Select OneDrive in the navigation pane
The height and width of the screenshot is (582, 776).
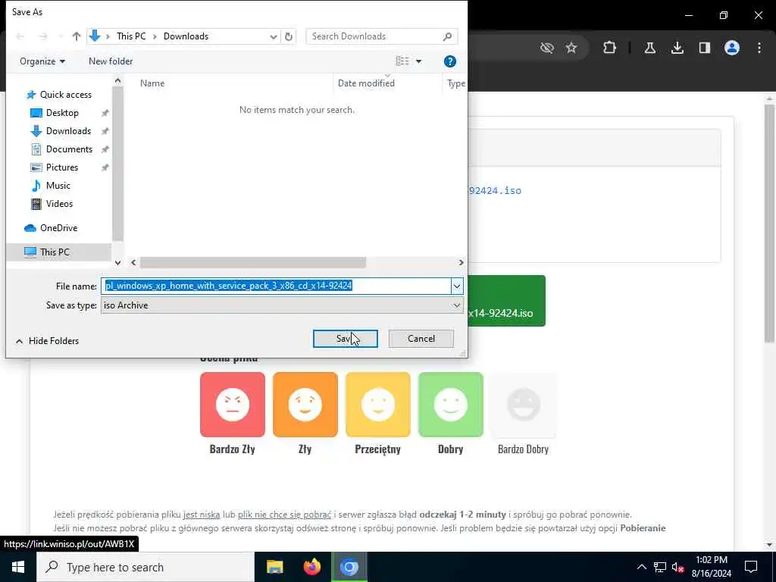pyautogui.click(x=58, y=228)
